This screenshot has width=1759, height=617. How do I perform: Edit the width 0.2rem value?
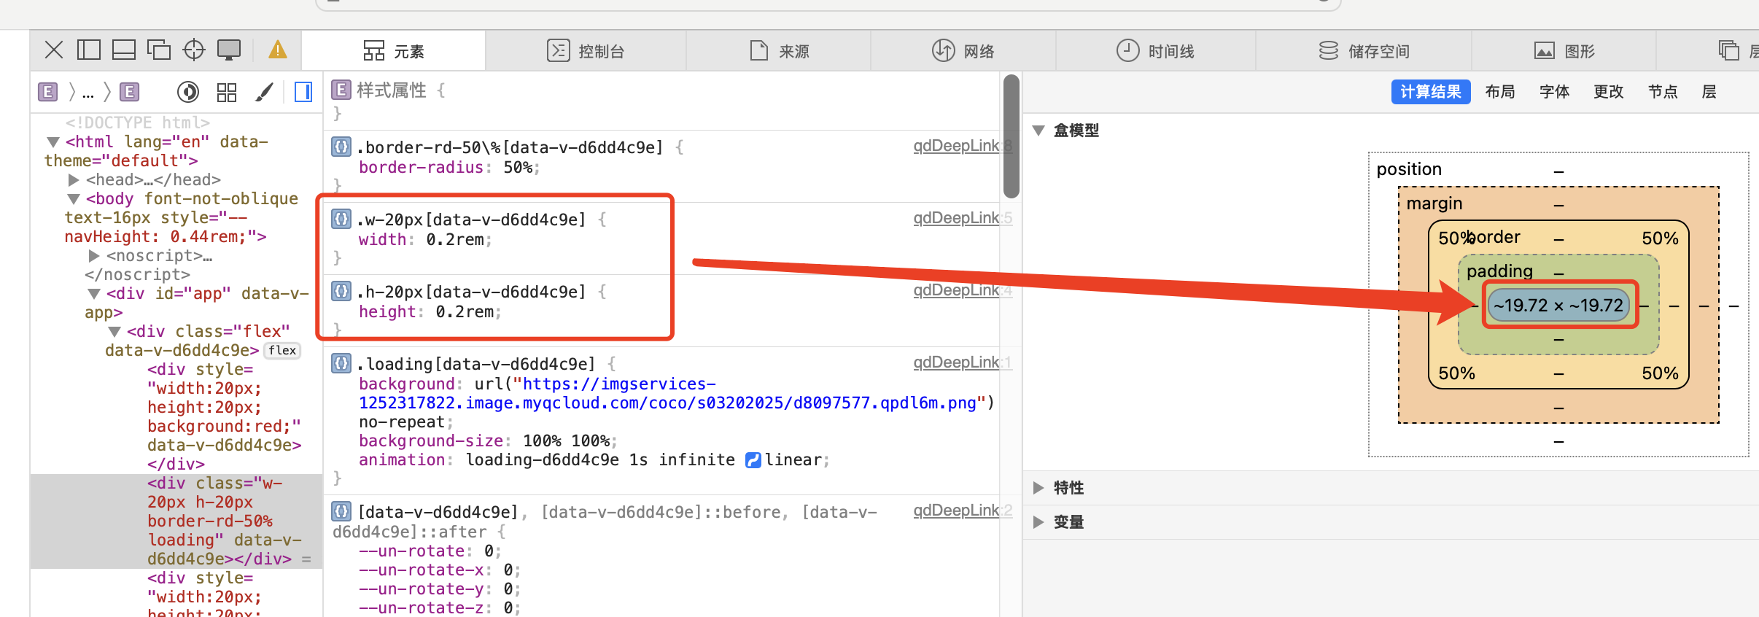tap(454, 239)
